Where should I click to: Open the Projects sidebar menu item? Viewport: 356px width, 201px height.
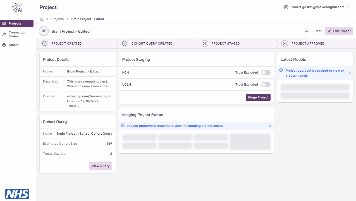pos(17,23)
